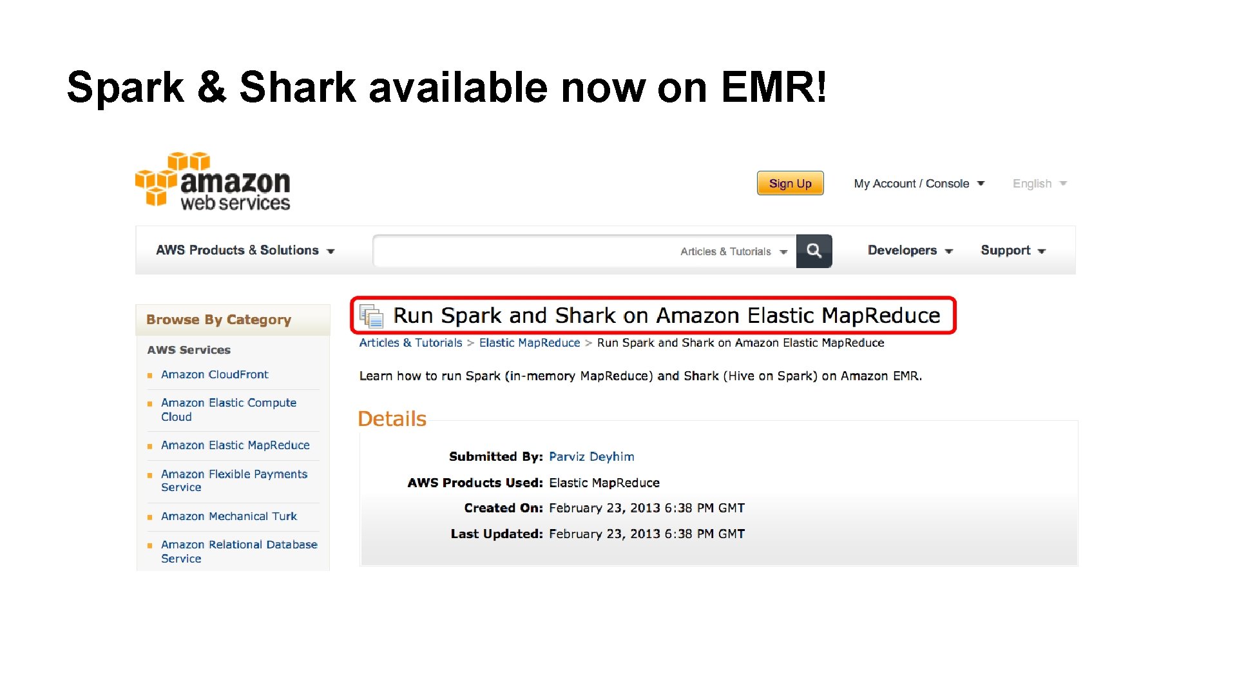Select Amazon CloudFront from AWS Services list
This screenshot has width=1237, height=696.
(214, 374)
